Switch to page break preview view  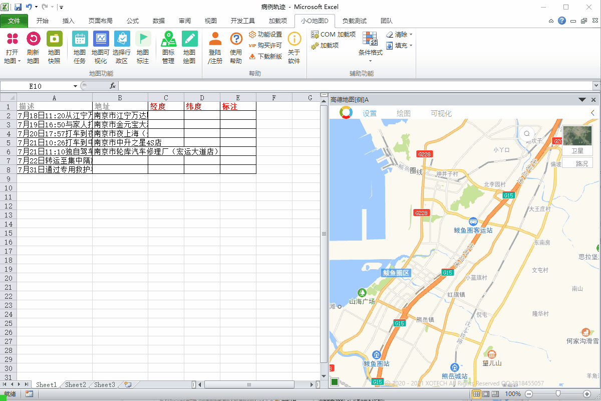[495, 394]
